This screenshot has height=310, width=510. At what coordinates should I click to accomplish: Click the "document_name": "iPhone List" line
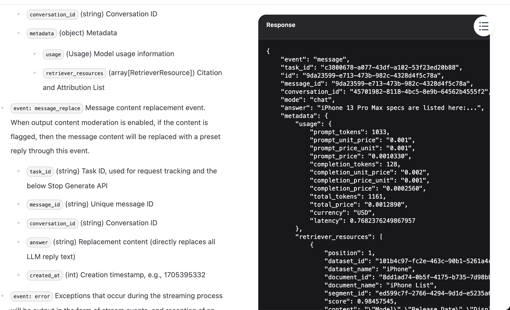coord(380,285)
